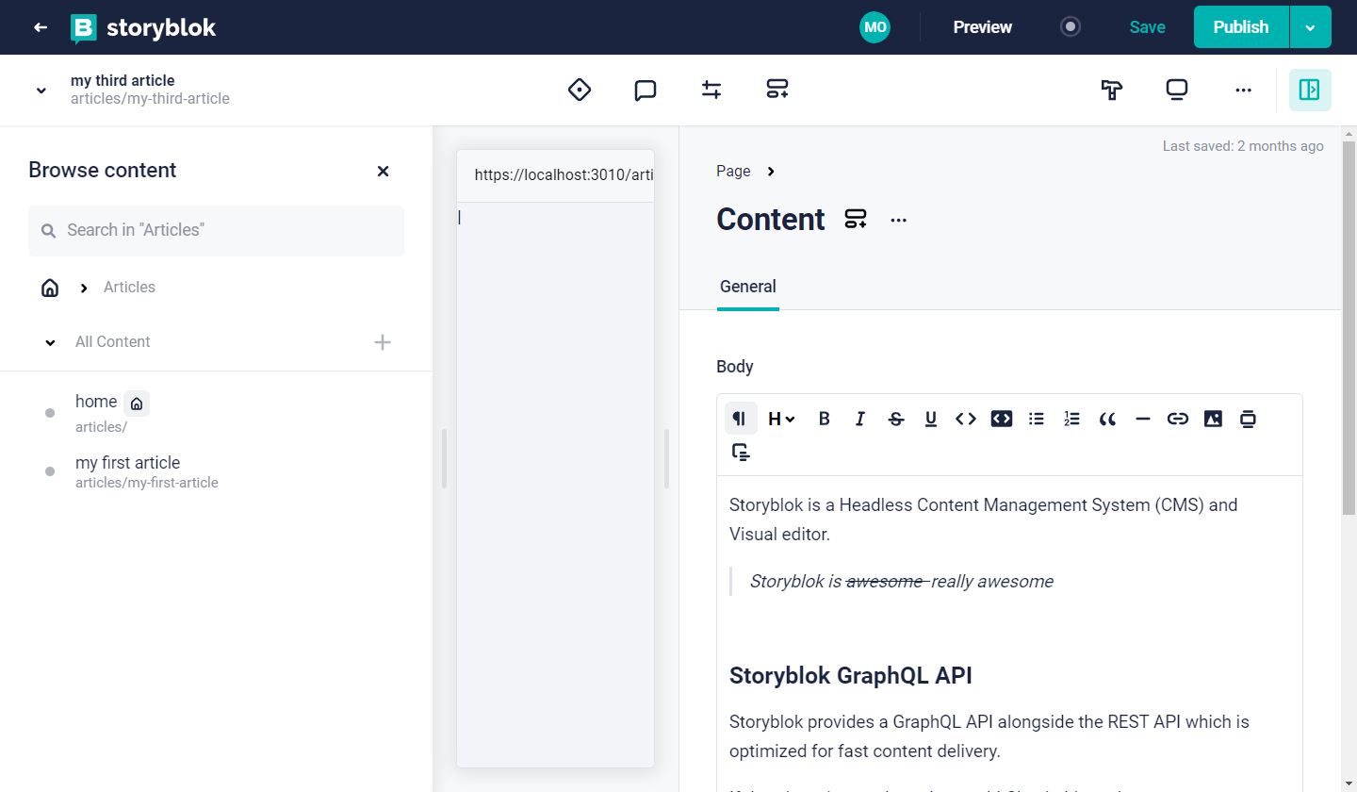Click the Last saved: 2 months ago text
Viewport: 1357px width, 792px height.
1243,146
